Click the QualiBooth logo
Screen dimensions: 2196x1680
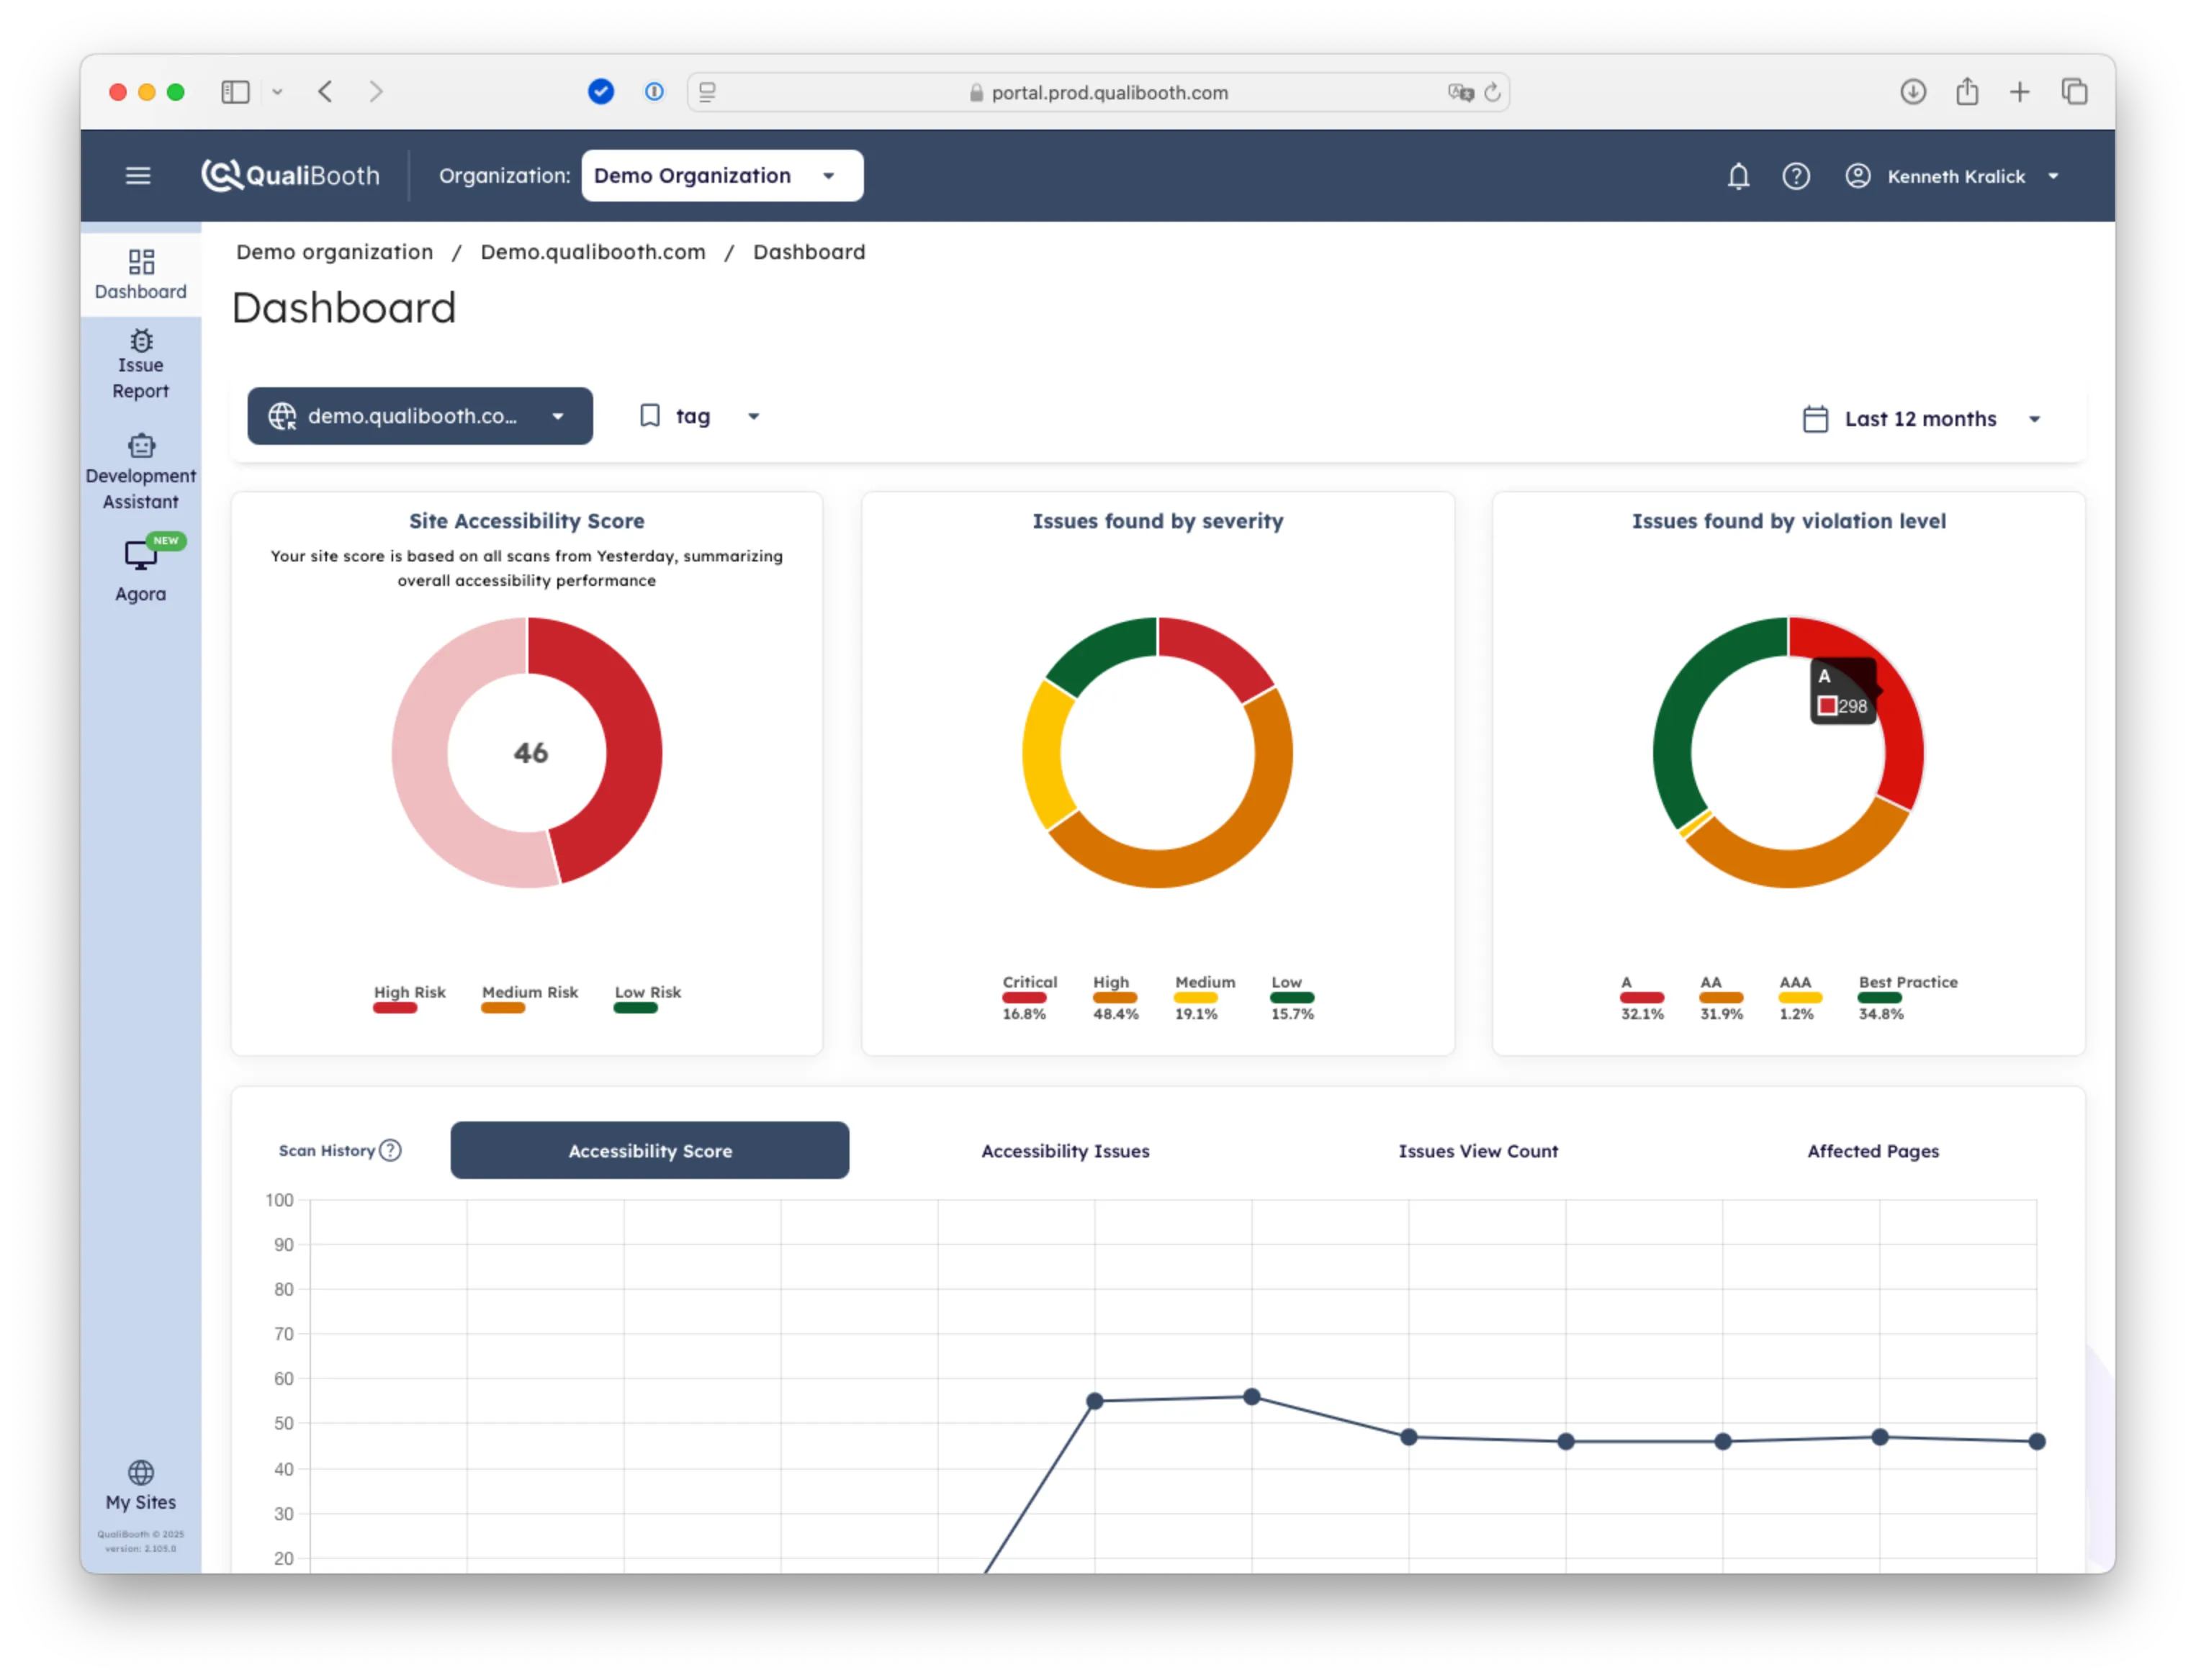[291, 176]
